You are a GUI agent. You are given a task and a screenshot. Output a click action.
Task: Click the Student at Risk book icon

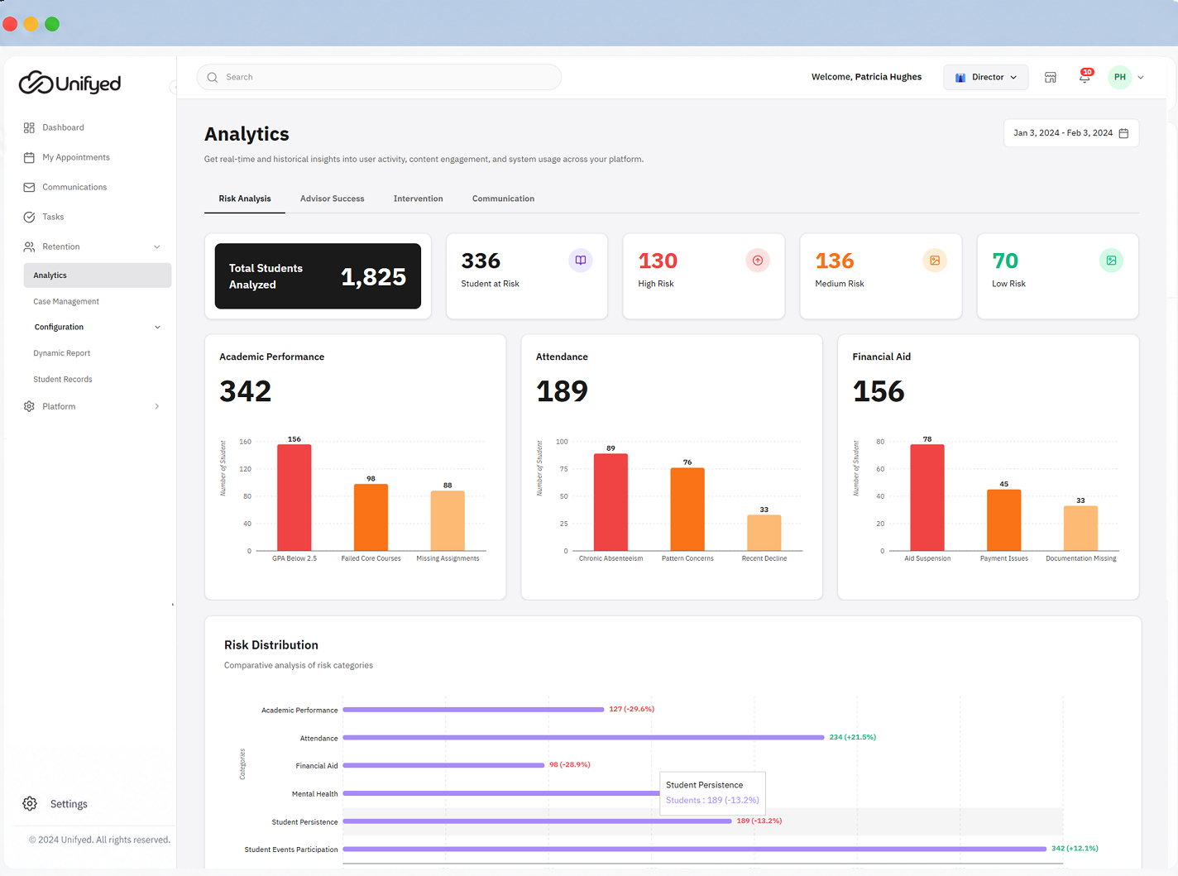click(x=581, y=261)
